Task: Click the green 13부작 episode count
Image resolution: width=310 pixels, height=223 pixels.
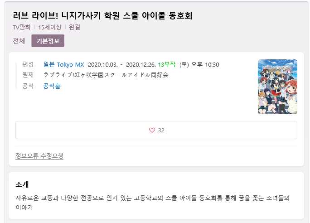Action: point(167,64)
